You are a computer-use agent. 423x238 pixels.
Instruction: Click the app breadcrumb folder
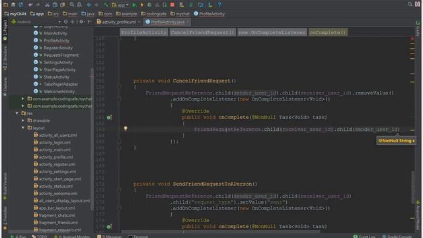point(37,13)
